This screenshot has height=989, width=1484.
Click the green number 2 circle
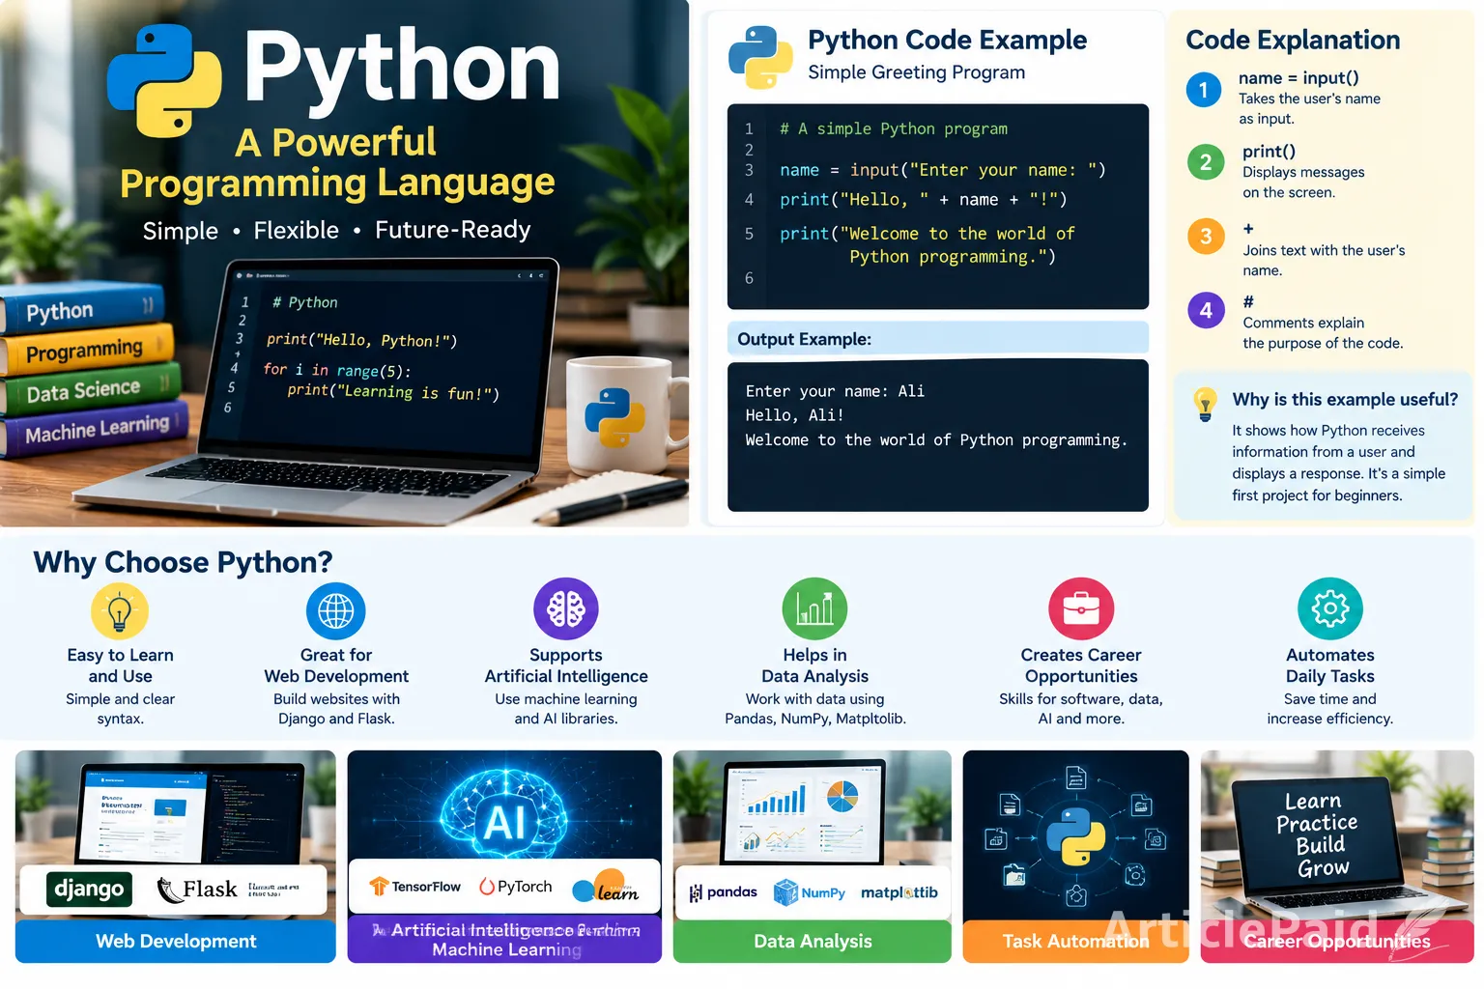coord(1206,162)
